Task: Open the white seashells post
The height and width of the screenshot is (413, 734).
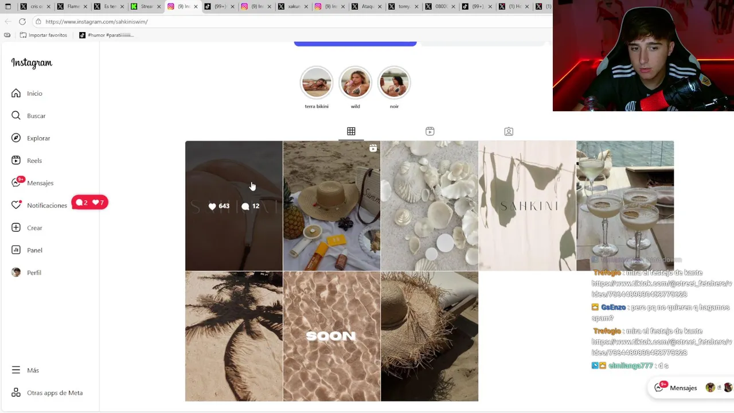Action: 430,205
